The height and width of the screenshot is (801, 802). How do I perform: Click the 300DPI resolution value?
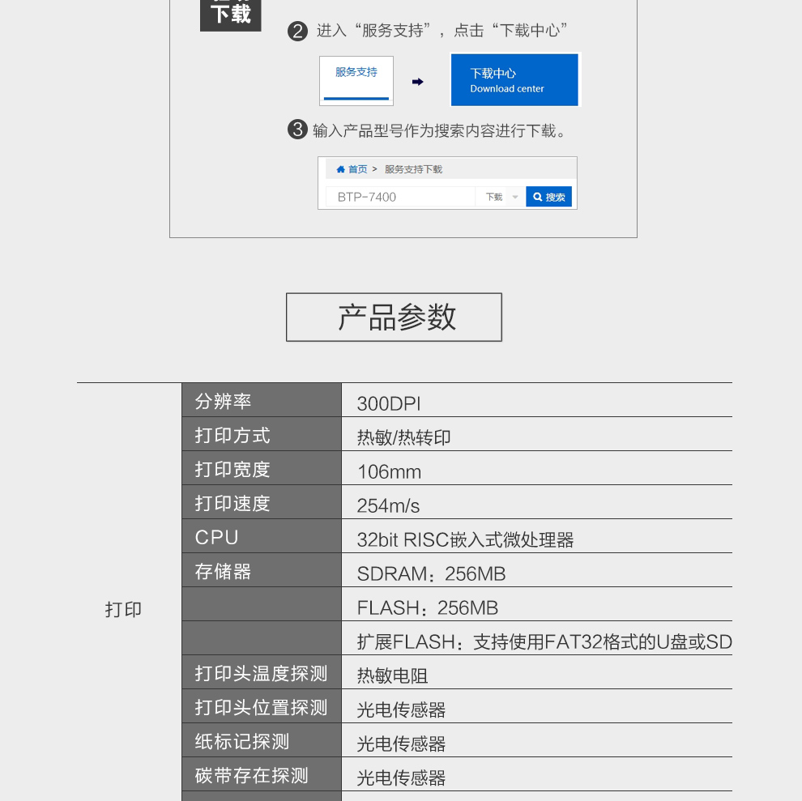point(389,403)
